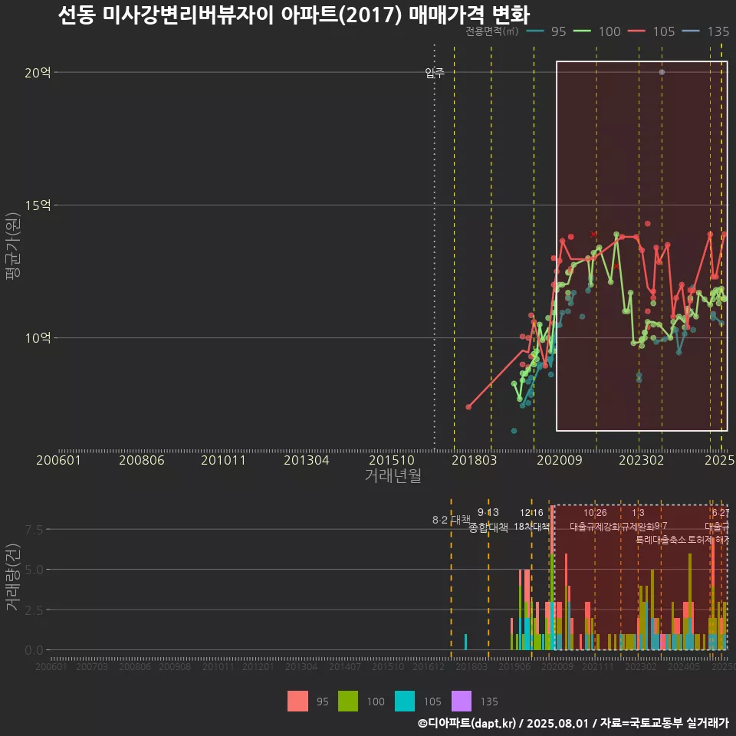Click the cyan 105 swatch in bottom legend
This screenshot has height=736, width=736.
tap(405, 701)
